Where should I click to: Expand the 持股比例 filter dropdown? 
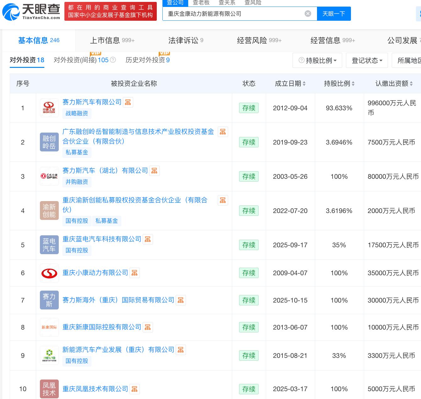(318, 60)
